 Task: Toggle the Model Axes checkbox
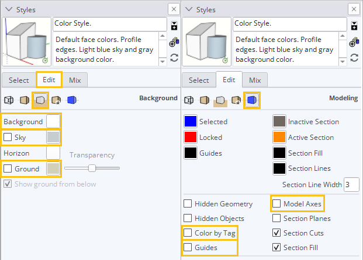(x=277, y=204)
